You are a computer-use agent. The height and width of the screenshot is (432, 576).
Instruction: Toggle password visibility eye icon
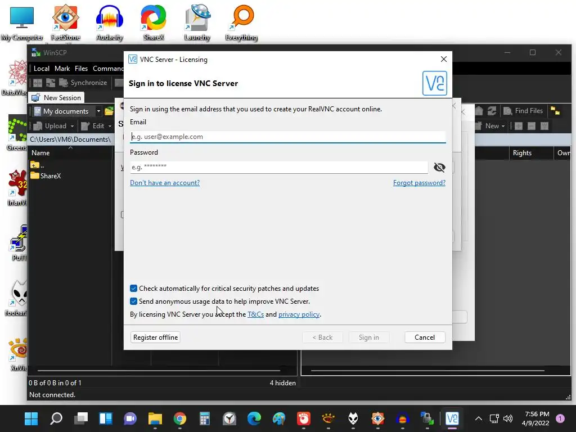click(439, 168)
